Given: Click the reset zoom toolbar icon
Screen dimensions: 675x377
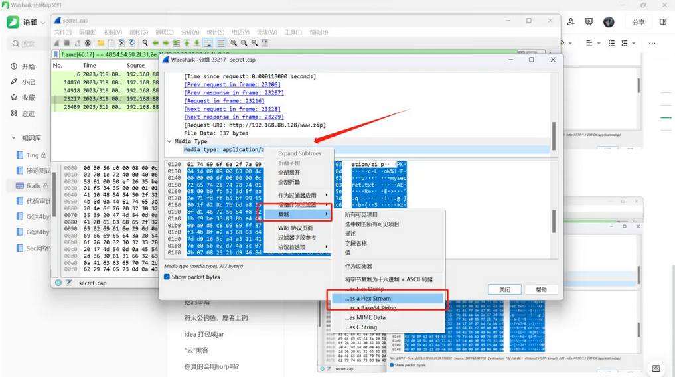Looking at the screenshot, I should 254,43.
